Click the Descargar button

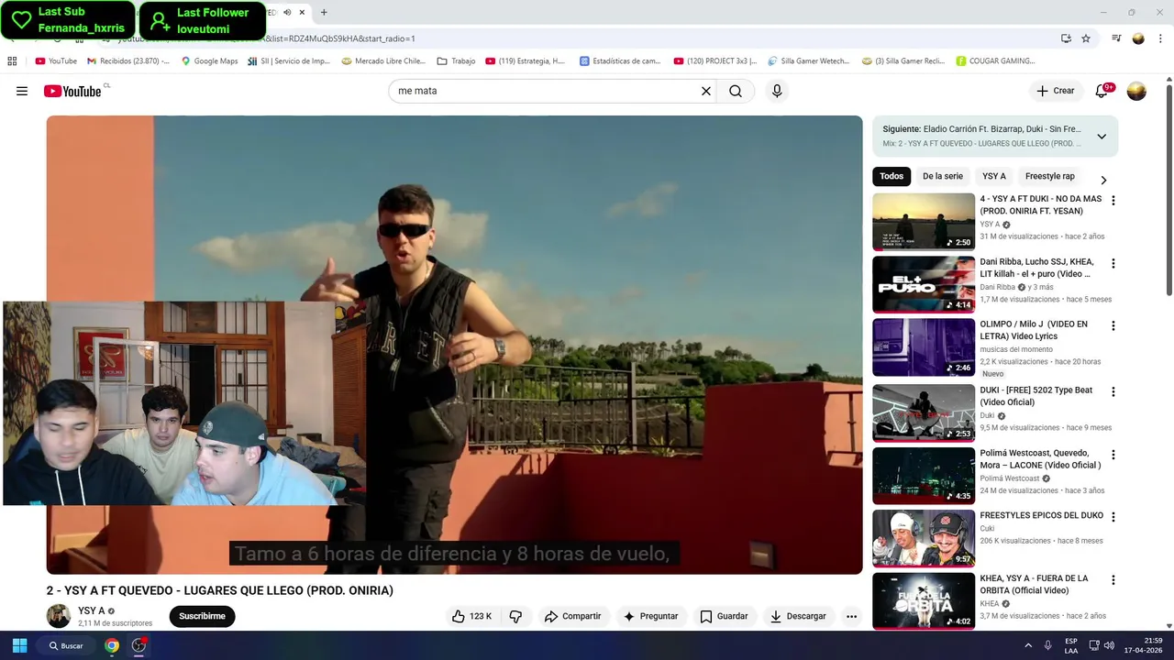point(798,616)
